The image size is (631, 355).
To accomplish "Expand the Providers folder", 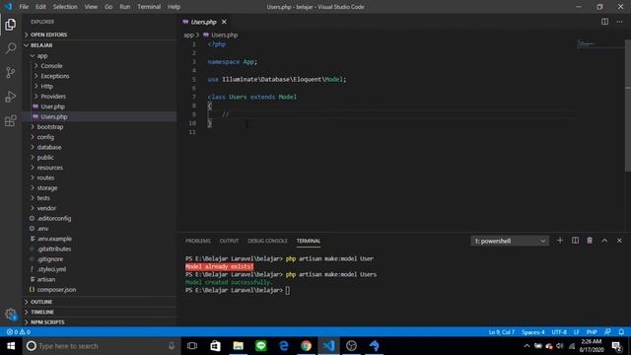I will click(x=100, y=97).
